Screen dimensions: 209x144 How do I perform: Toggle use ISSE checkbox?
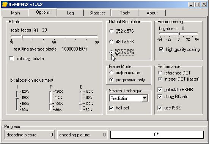[x=160, y=108]
